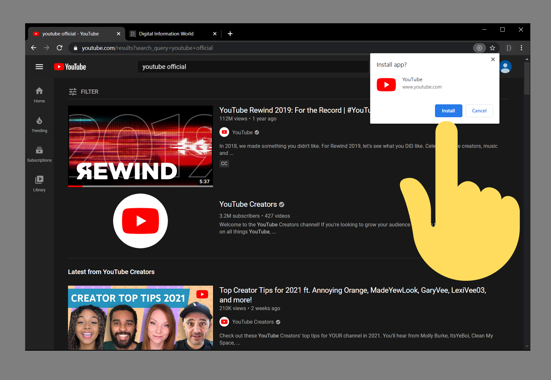
Task: Open the YouTube Creators channel
Action: [248, 204]
